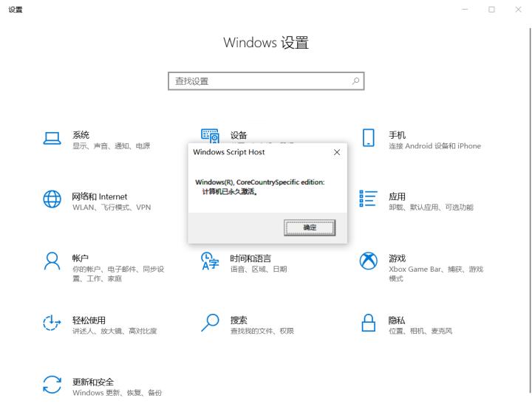Click the text 语音、区域、日期
The width and height of the screenshot is (532, 415).
(259, 269)
